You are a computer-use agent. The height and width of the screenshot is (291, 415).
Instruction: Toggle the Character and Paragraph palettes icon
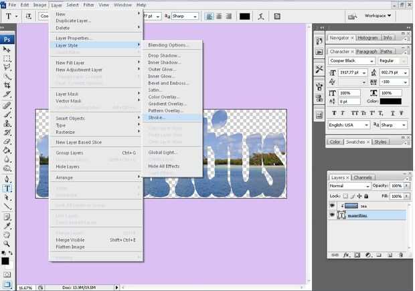[277, 17]
